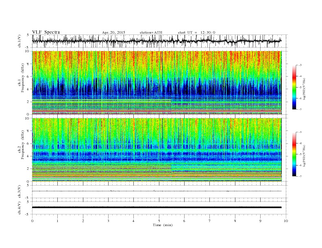The height and width of the screenshot is (248, 322).
Task: Click time axis tick label "7"
Action: coord(209,221)
